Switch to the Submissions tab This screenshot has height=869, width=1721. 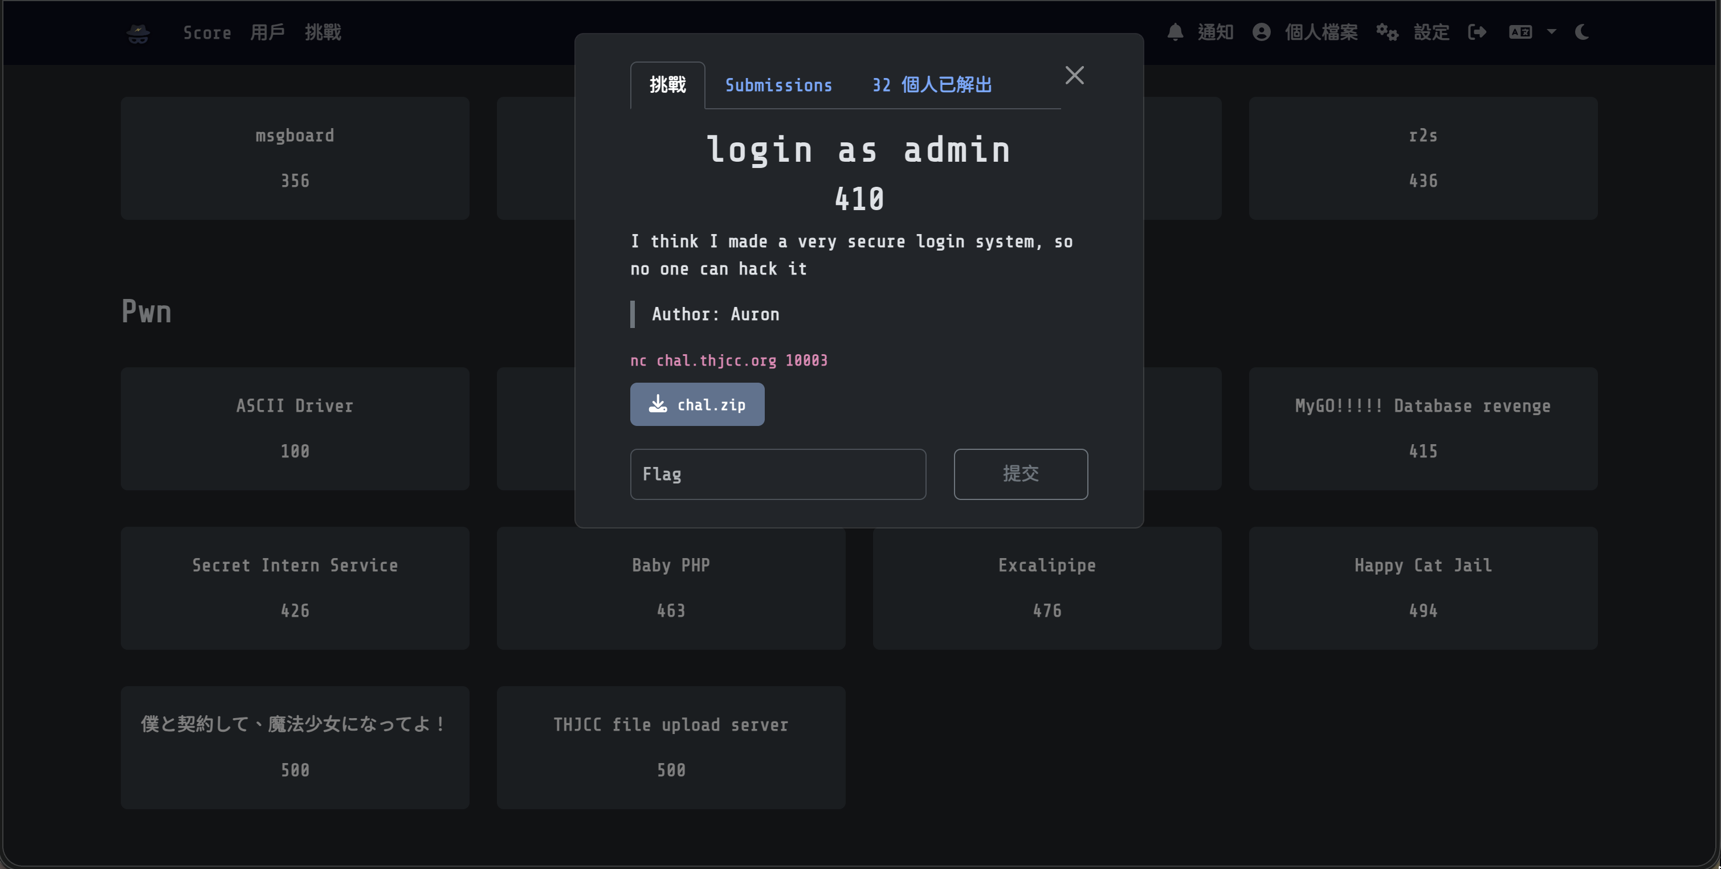[x=778, y=85]
